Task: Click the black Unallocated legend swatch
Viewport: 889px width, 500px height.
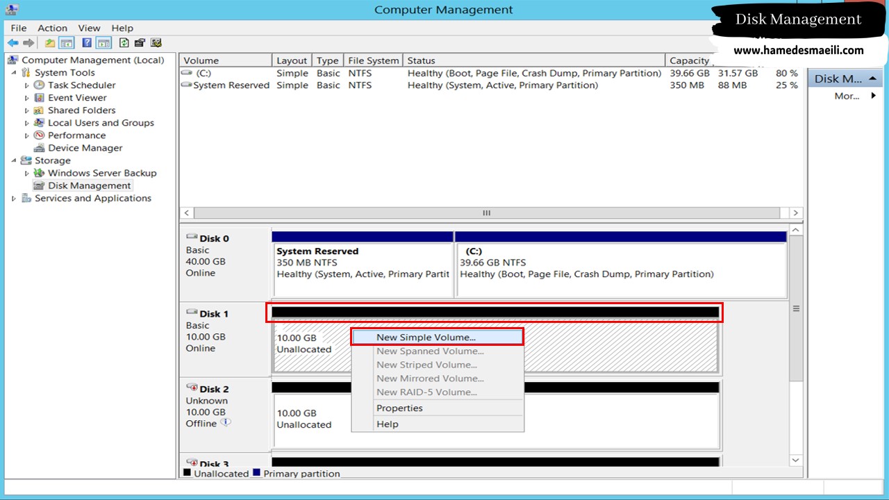Action: [x=187, y=473]
